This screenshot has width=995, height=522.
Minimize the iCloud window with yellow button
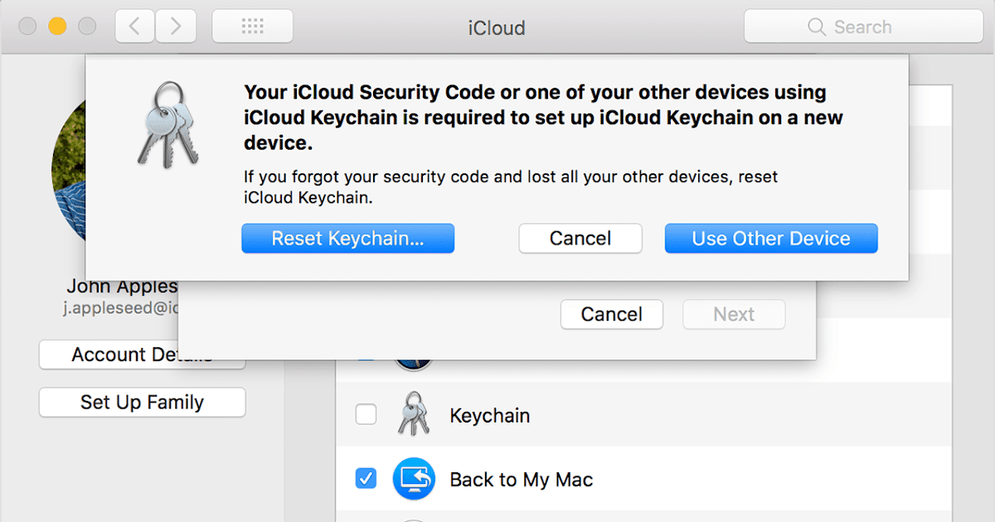pyautogui.click(x=57, y=27)
